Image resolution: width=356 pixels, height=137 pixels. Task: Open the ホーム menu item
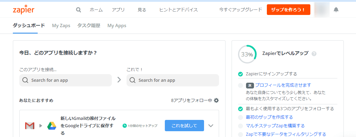coord(96,10)
